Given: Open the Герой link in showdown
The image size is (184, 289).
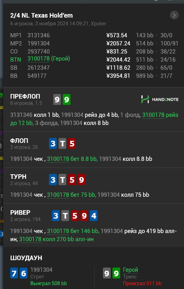Looking at the screenshot, I should click(x=130, y=270).
